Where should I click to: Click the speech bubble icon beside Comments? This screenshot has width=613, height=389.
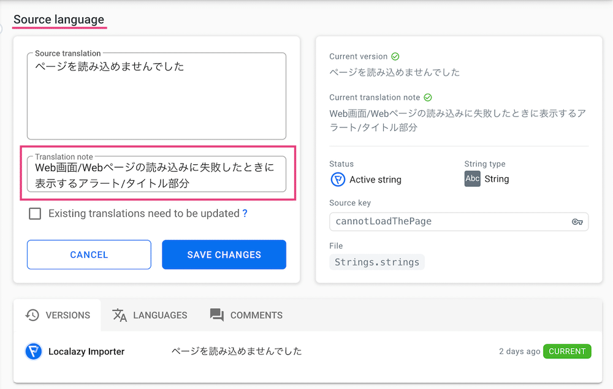[216, 315]
